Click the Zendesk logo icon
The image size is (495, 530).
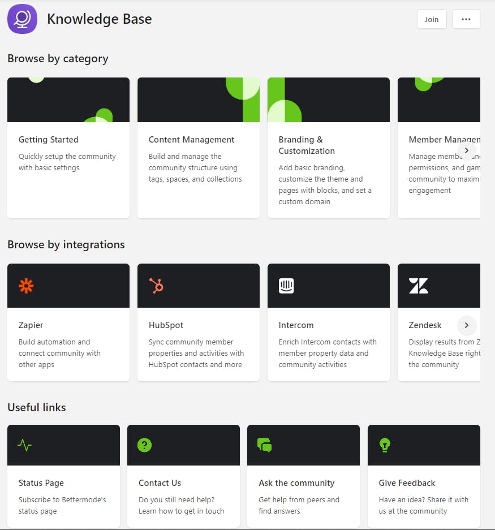(418, 286)
